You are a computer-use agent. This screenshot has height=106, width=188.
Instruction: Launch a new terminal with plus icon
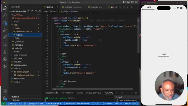122,93
